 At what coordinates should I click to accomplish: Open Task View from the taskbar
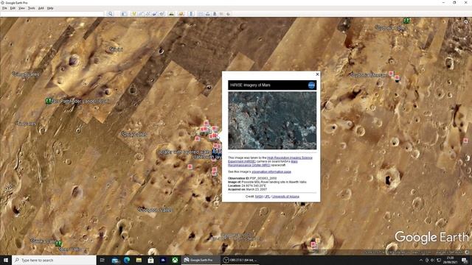point(103,260)
